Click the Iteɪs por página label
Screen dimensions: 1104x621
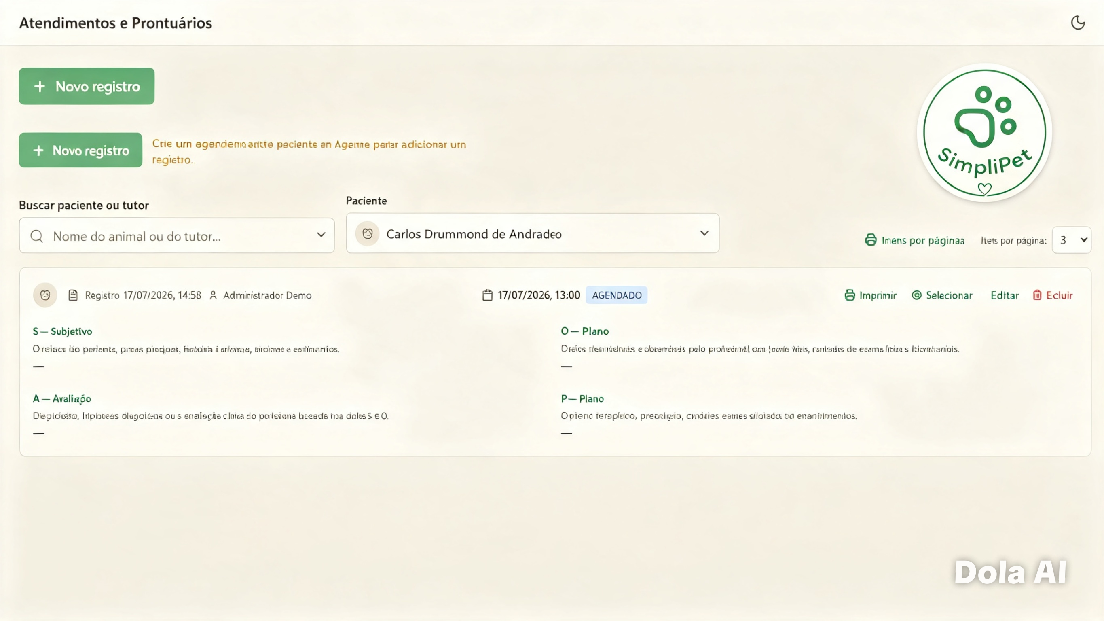tap(1013, 240)
